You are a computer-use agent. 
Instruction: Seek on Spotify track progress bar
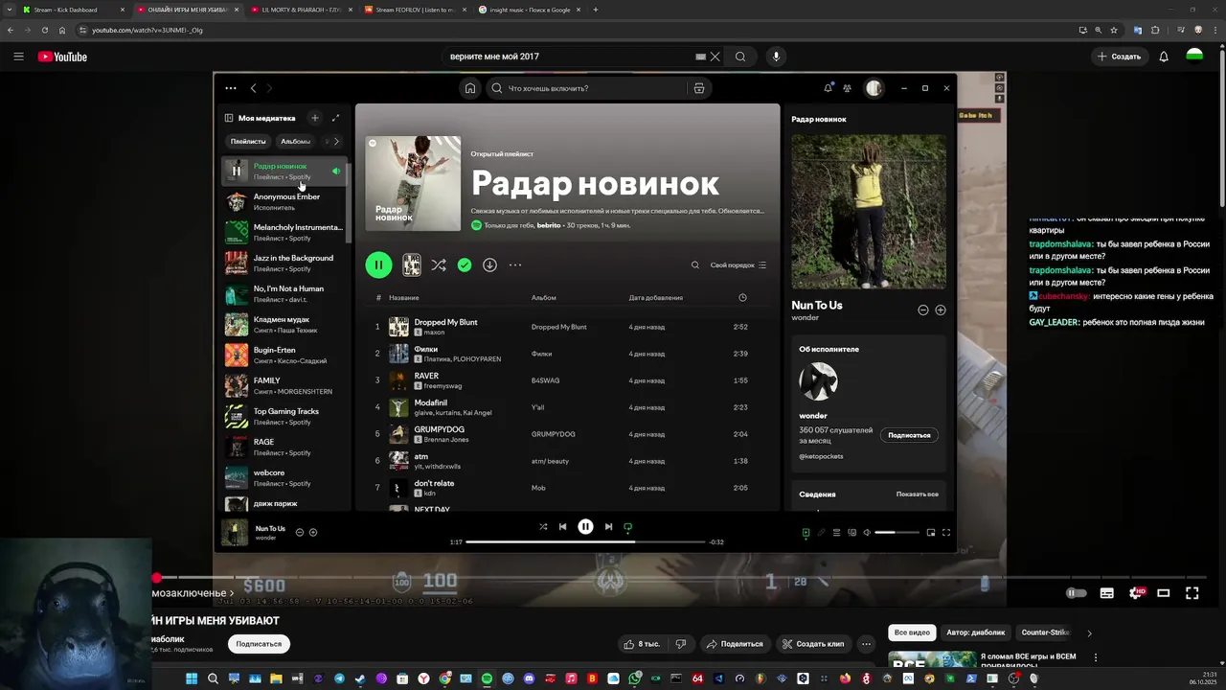pos(585,542)
